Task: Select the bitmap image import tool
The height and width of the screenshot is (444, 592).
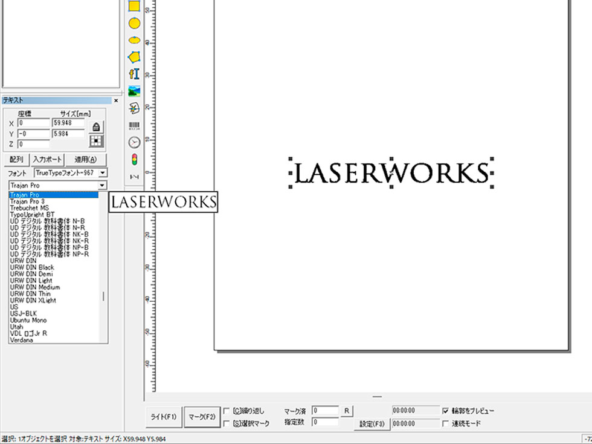Action: [x=134, y=91]
